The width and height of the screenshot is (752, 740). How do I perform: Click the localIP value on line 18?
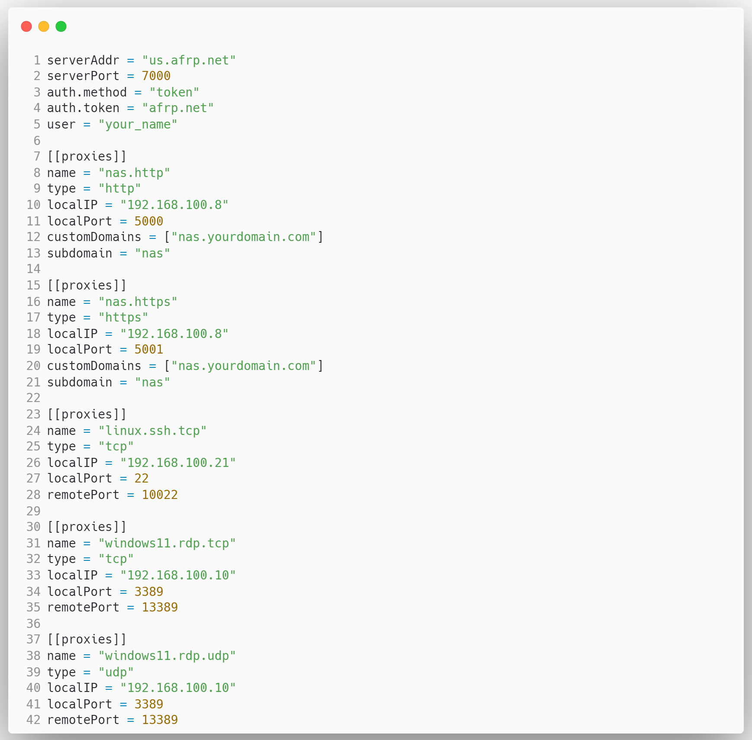[174, 334]
